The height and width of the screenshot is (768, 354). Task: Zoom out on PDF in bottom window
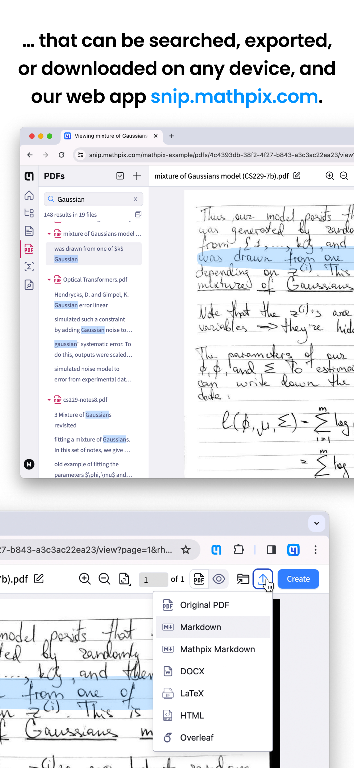point(104,579)
